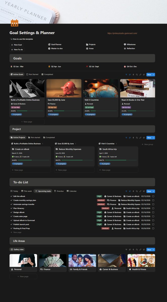Screen dimensions: 167x302
Task: Open the Projects page link
Action: (91, 45)
